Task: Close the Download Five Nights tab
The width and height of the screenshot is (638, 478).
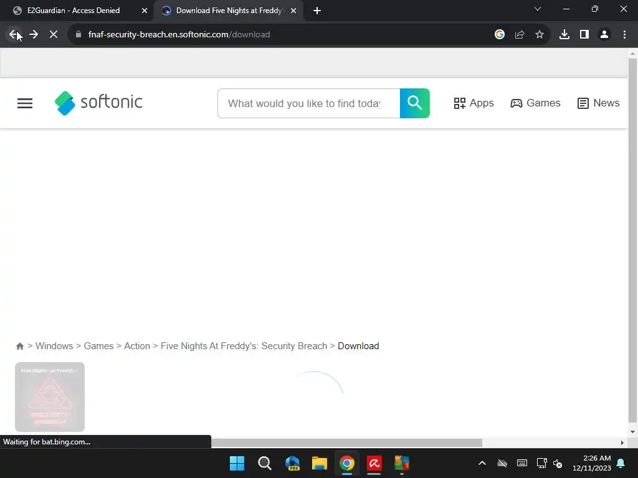Action: [293, 11]
